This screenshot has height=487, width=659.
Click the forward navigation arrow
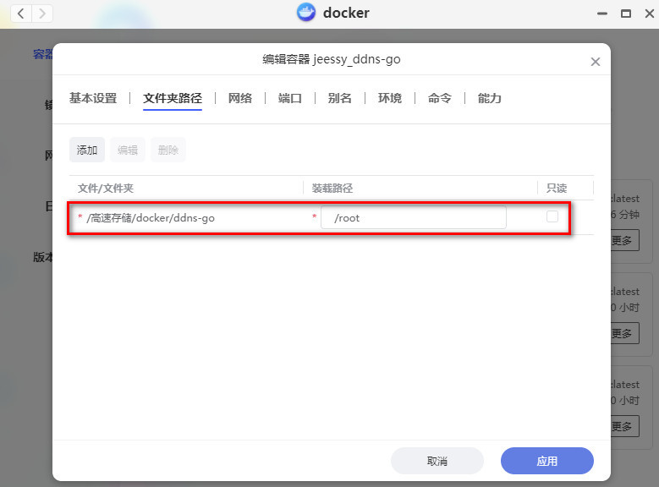[41, 14]
